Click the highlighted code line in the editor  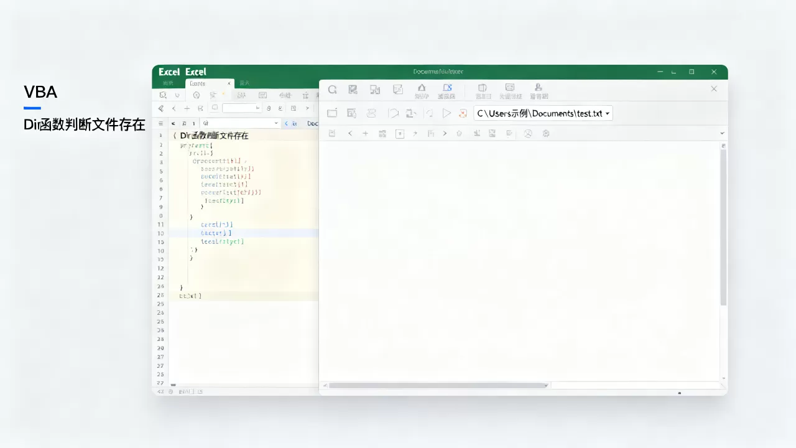(243, 233)
